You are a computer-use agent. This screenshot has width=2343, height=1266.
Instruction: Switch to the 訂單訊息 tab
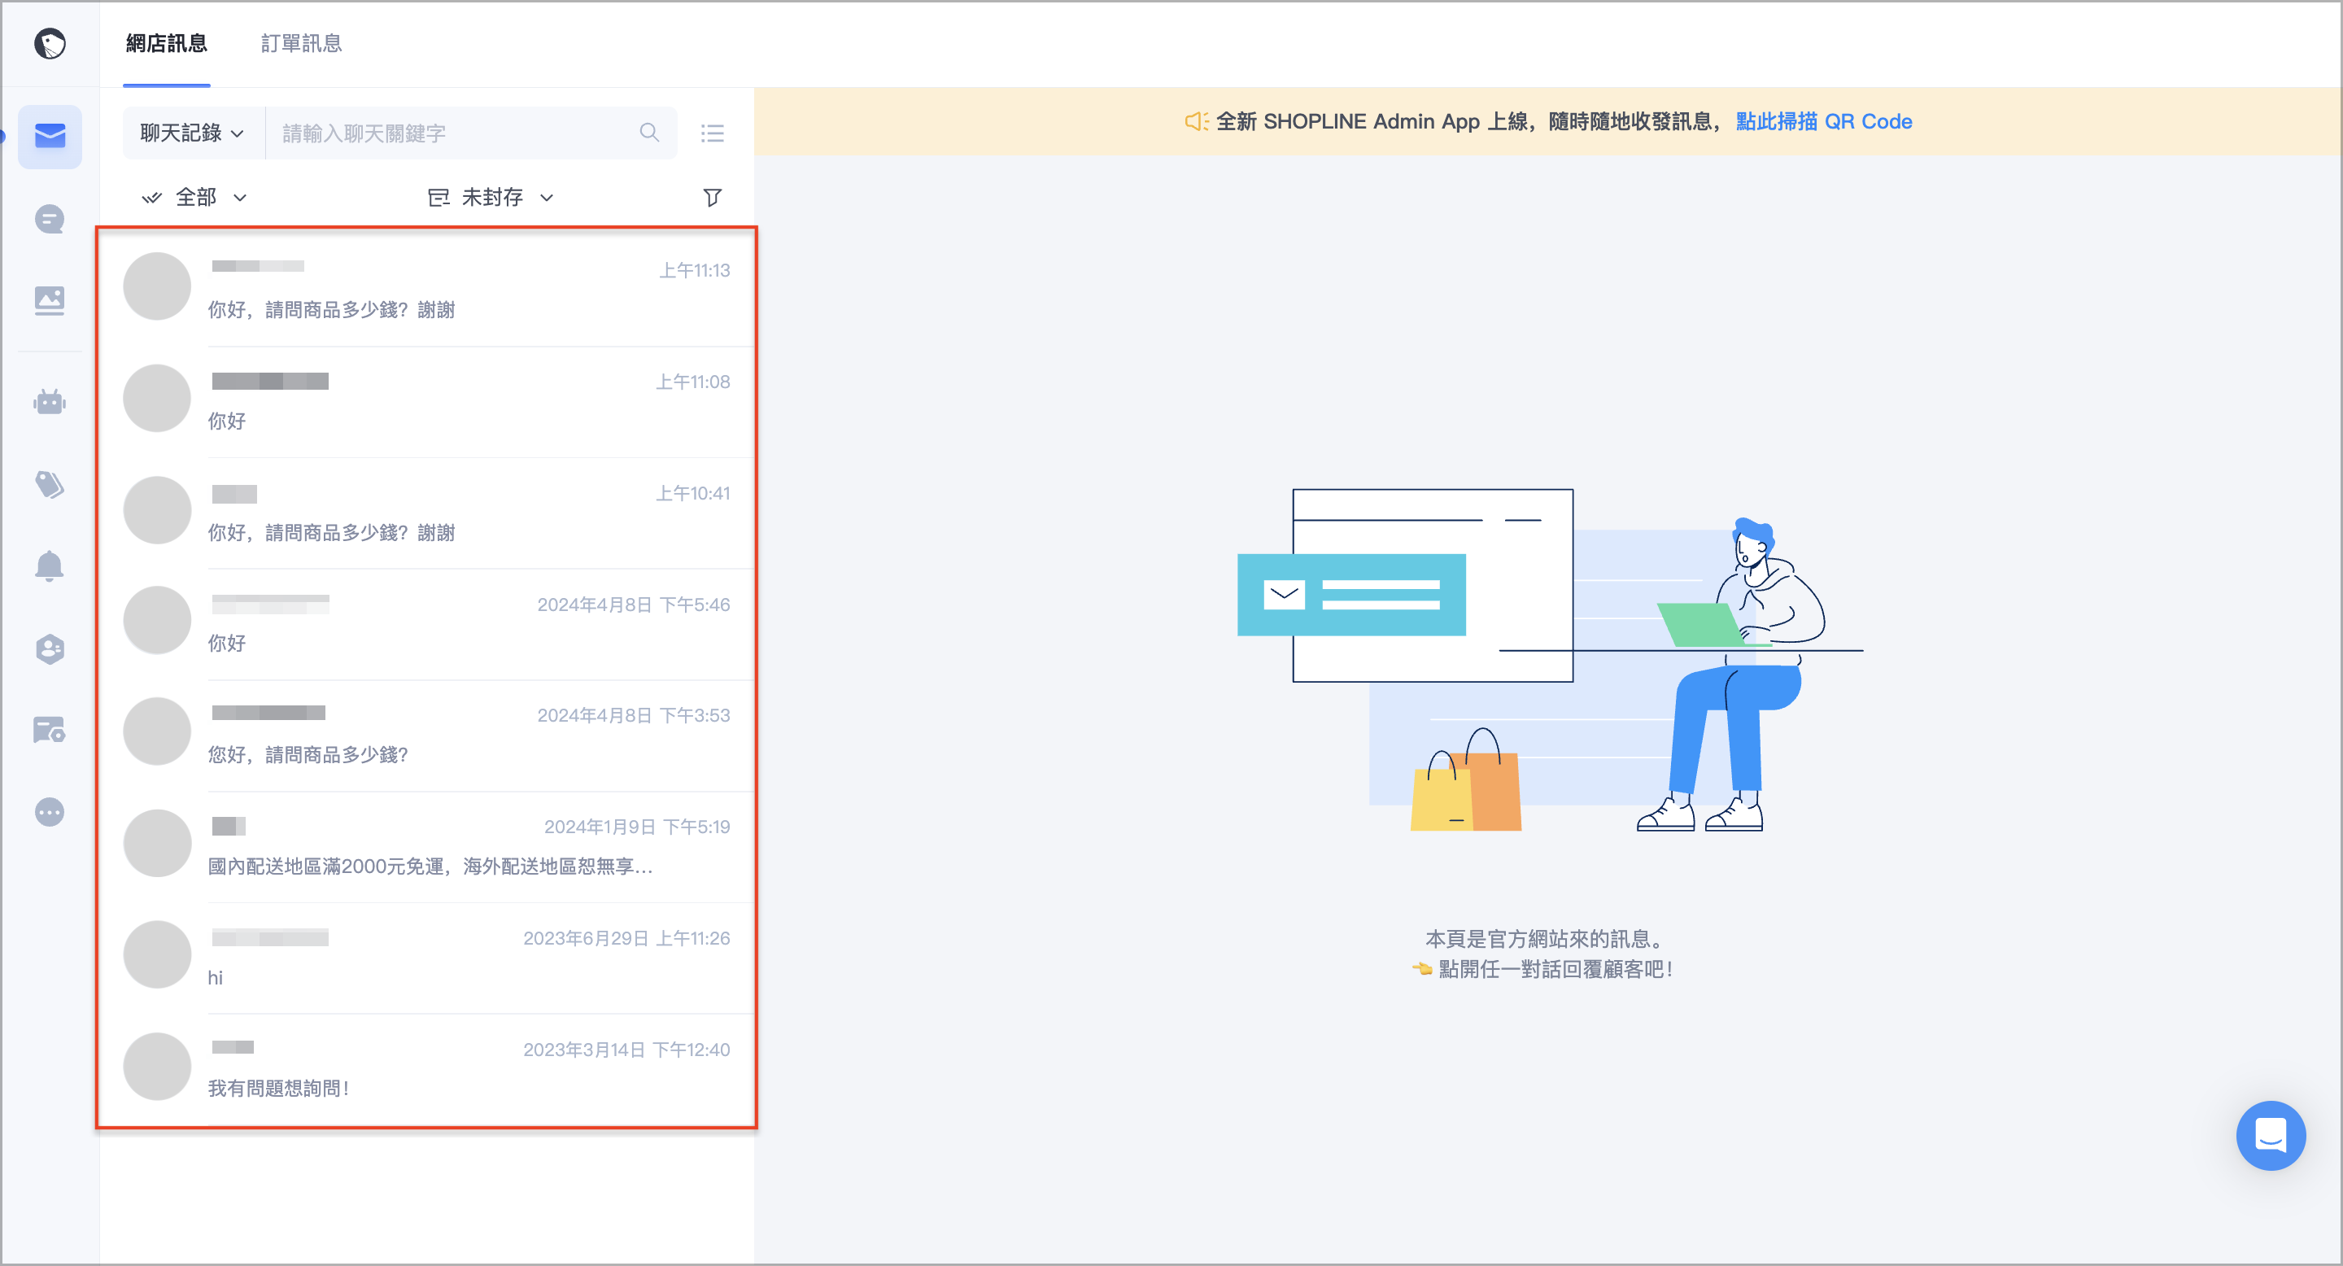click(301, 44)
